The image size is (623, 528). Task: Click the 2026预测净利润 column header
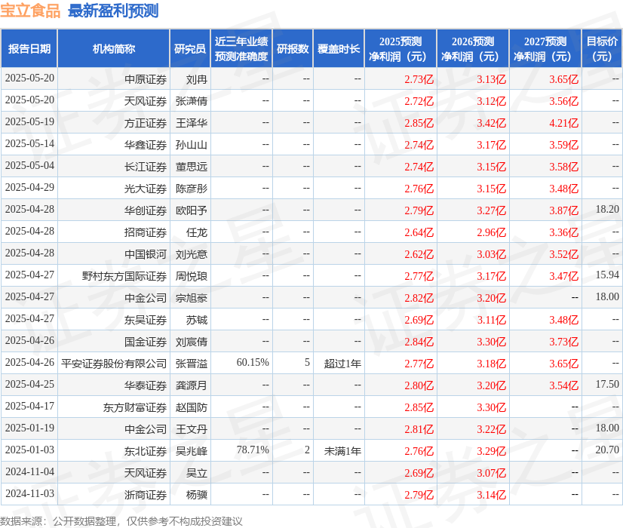(473, 49)
